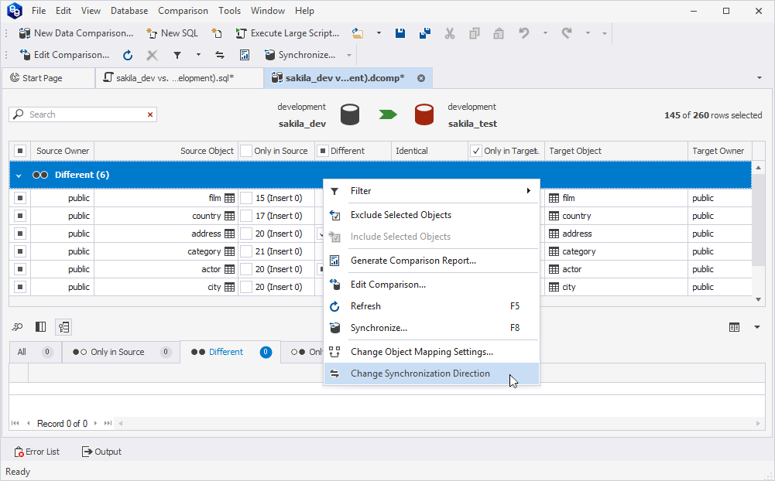Open the Synchronize dropdown arrow
This screenshot has width=775, height=481.
pyautogui.click(x=348, y=55)
